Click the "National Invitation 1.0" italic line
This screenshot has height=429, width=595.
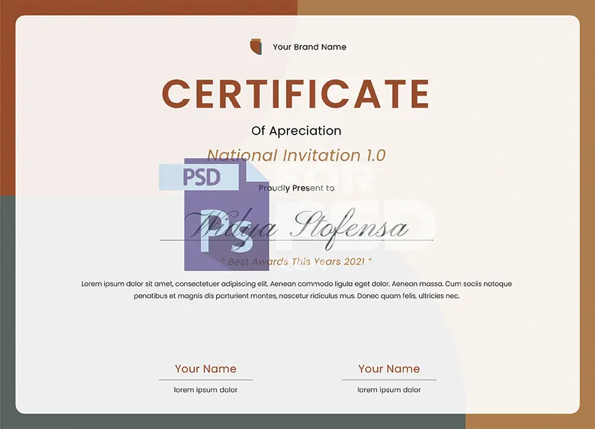click(x=296, y=155)
